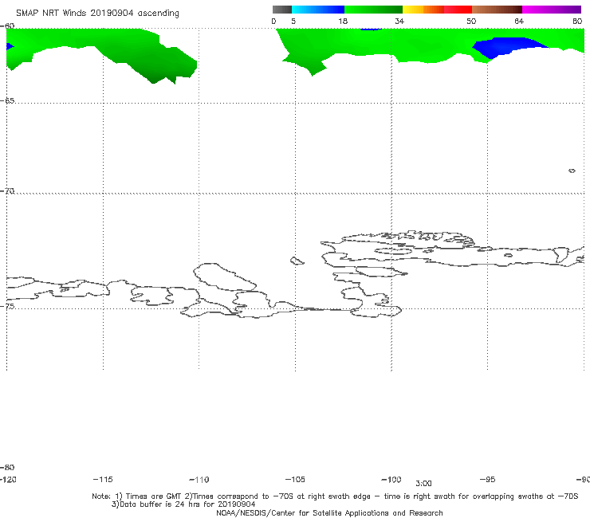
Task: Click the color bar label '34'
Action: [399, 21]
